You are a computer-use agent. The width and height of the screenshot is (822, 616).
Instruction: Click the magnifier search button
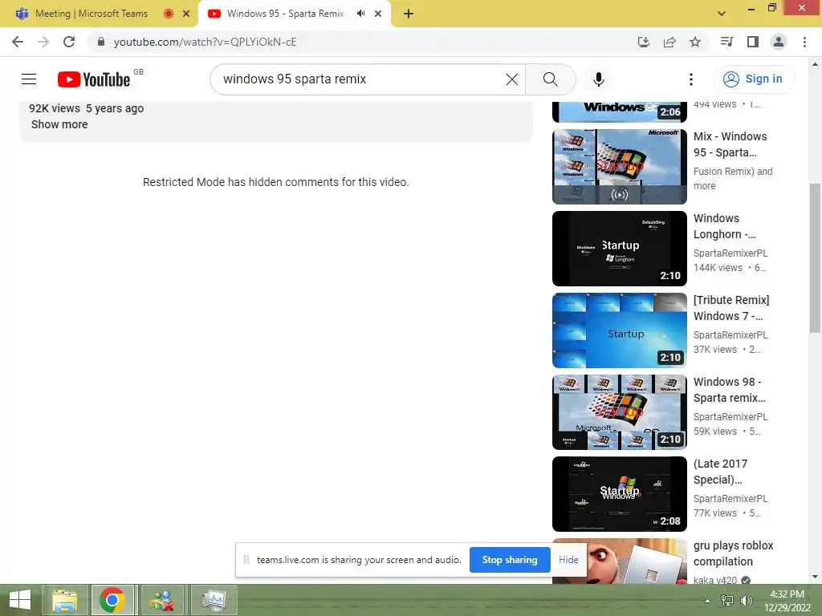point(551,79)
